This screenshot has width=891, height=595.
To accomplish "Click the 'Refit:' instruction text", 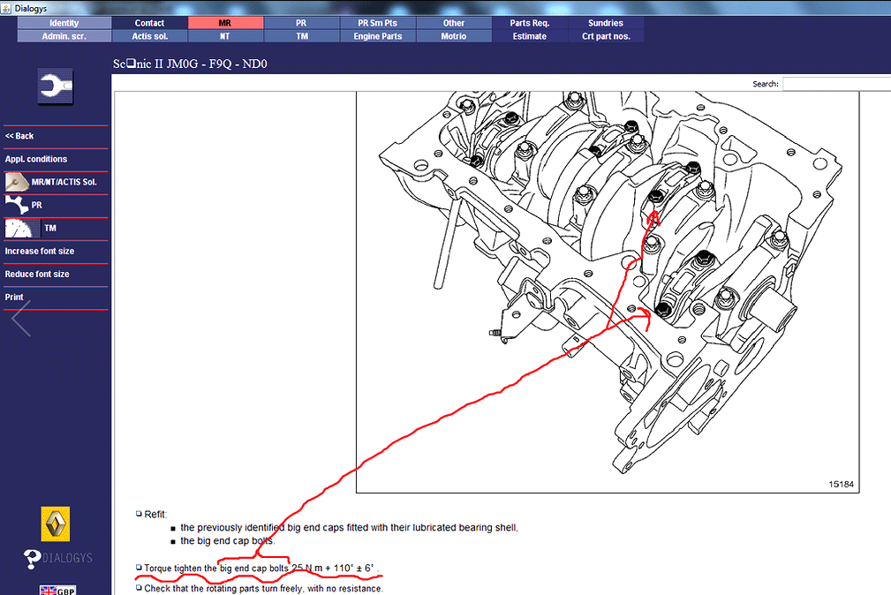I will (155, 515).
